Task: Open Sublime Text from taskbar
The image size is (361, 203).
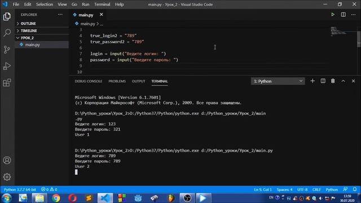Action: pyautogui.click(x=89, y=198)
